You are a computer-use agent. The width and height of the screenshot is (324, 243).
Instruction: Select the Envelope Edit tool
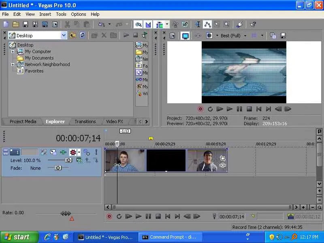pos(207,25)
